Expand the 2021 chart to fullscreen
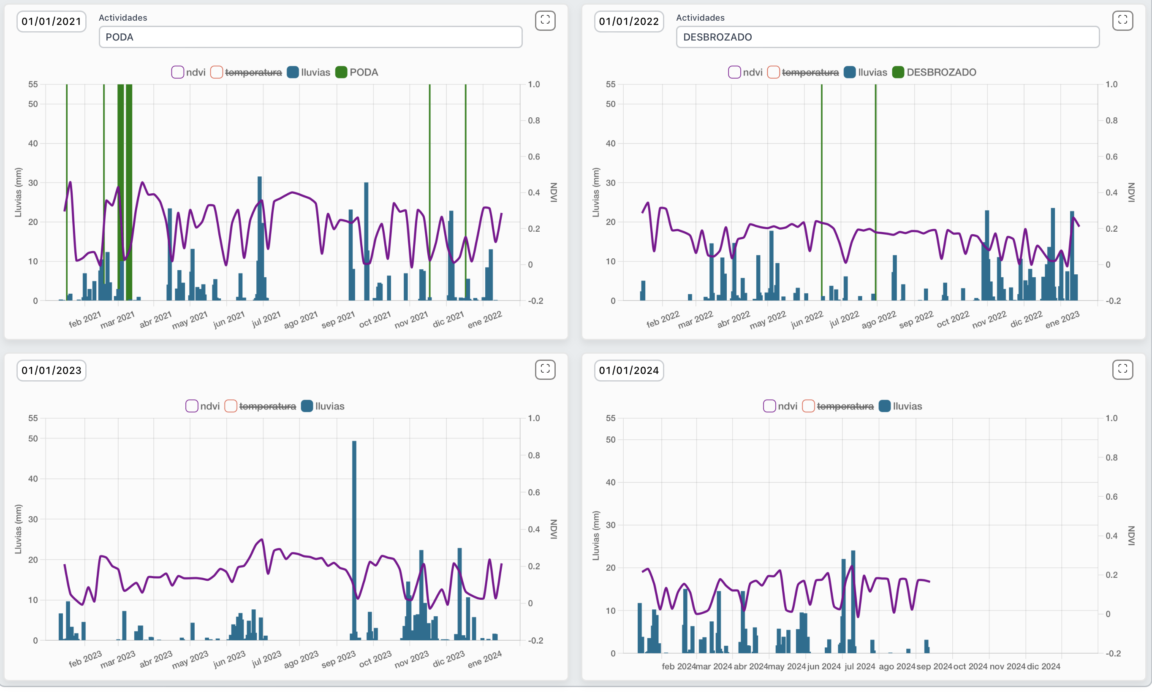Screen dimensions: 1152x693 tap(545, 20)
